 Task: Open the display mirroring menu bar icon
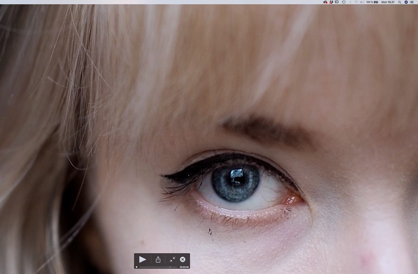pos(337,2)
